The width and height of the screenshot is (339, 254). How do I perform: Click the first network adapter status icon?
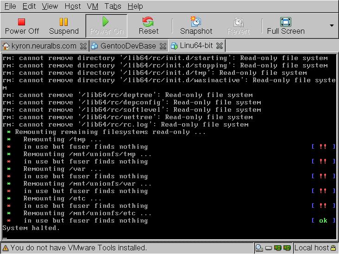[x=278, y=248]
